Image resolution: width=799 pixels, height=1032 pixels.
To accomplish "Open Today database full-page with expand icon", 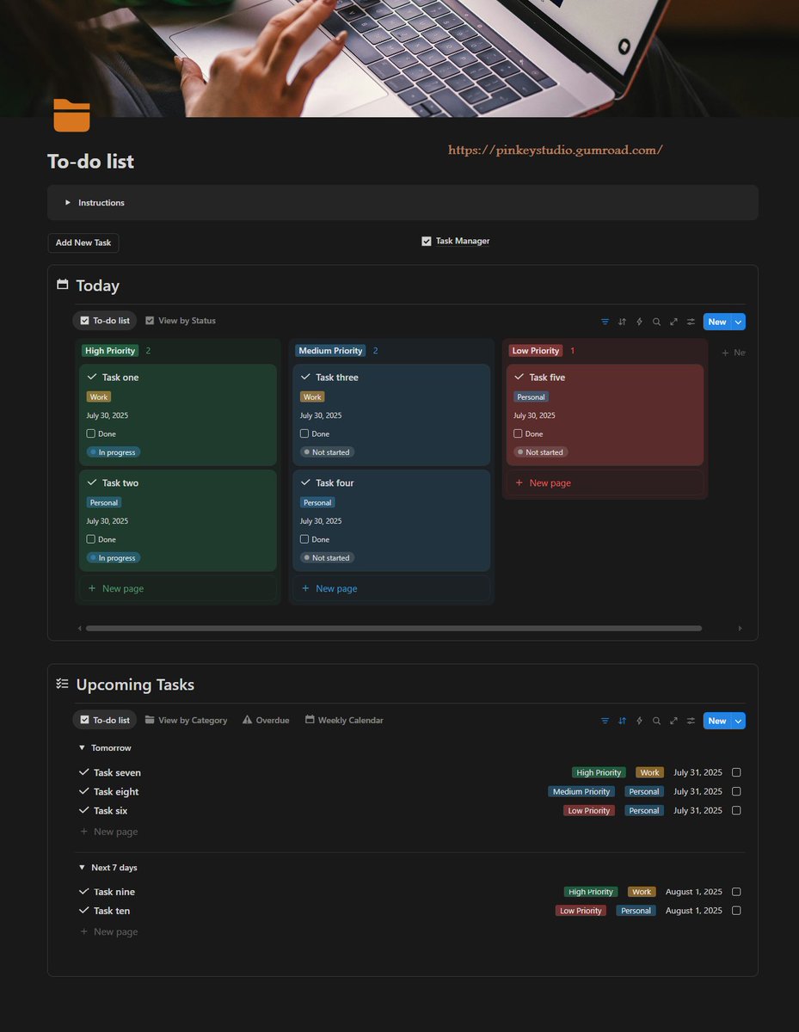I will (673, 322).
